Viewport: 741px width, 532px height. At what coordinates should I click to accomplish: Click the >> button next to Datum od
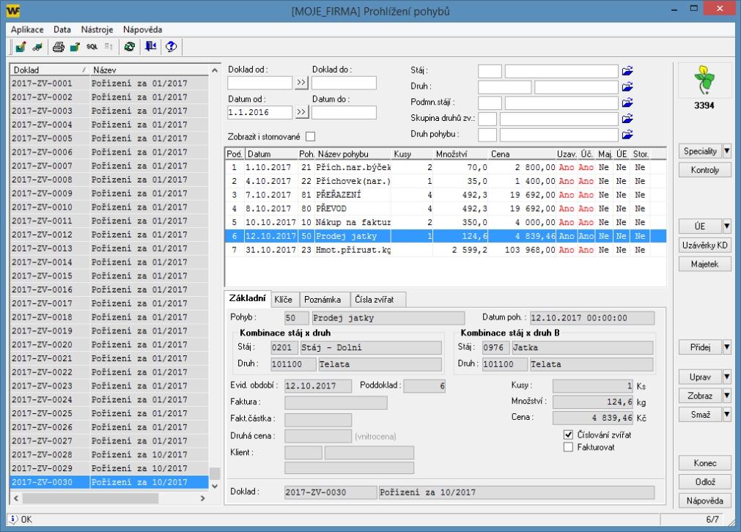tap(301, 112)
